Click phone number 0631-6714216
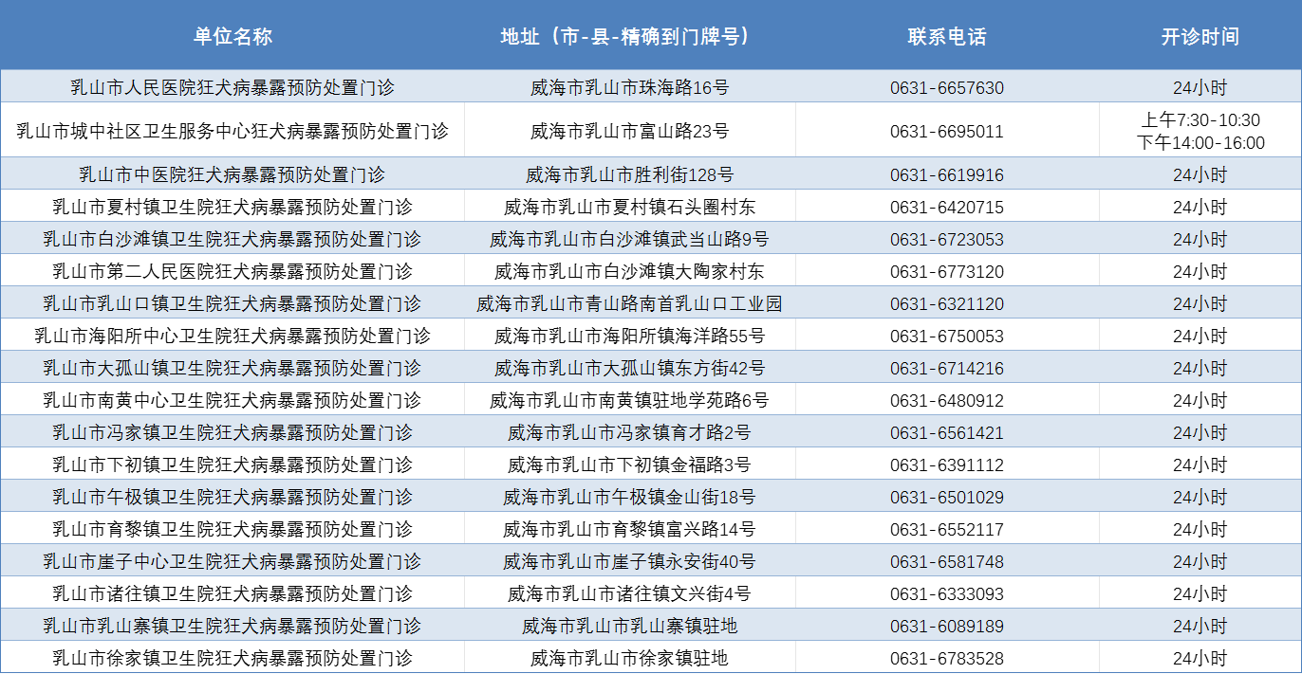Image resolution: width=1302 pixels, height=674 pixels. tap(946, 368)
